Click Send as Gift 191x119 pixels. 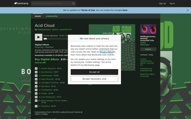tap(40, 63)
